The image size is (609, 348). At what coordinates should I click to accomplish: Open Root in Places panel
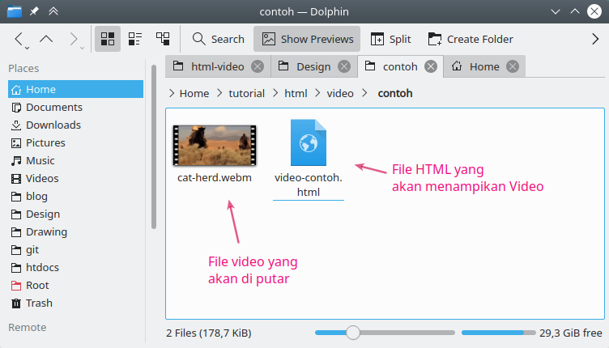pyautogui.click(x=76, y=286)
